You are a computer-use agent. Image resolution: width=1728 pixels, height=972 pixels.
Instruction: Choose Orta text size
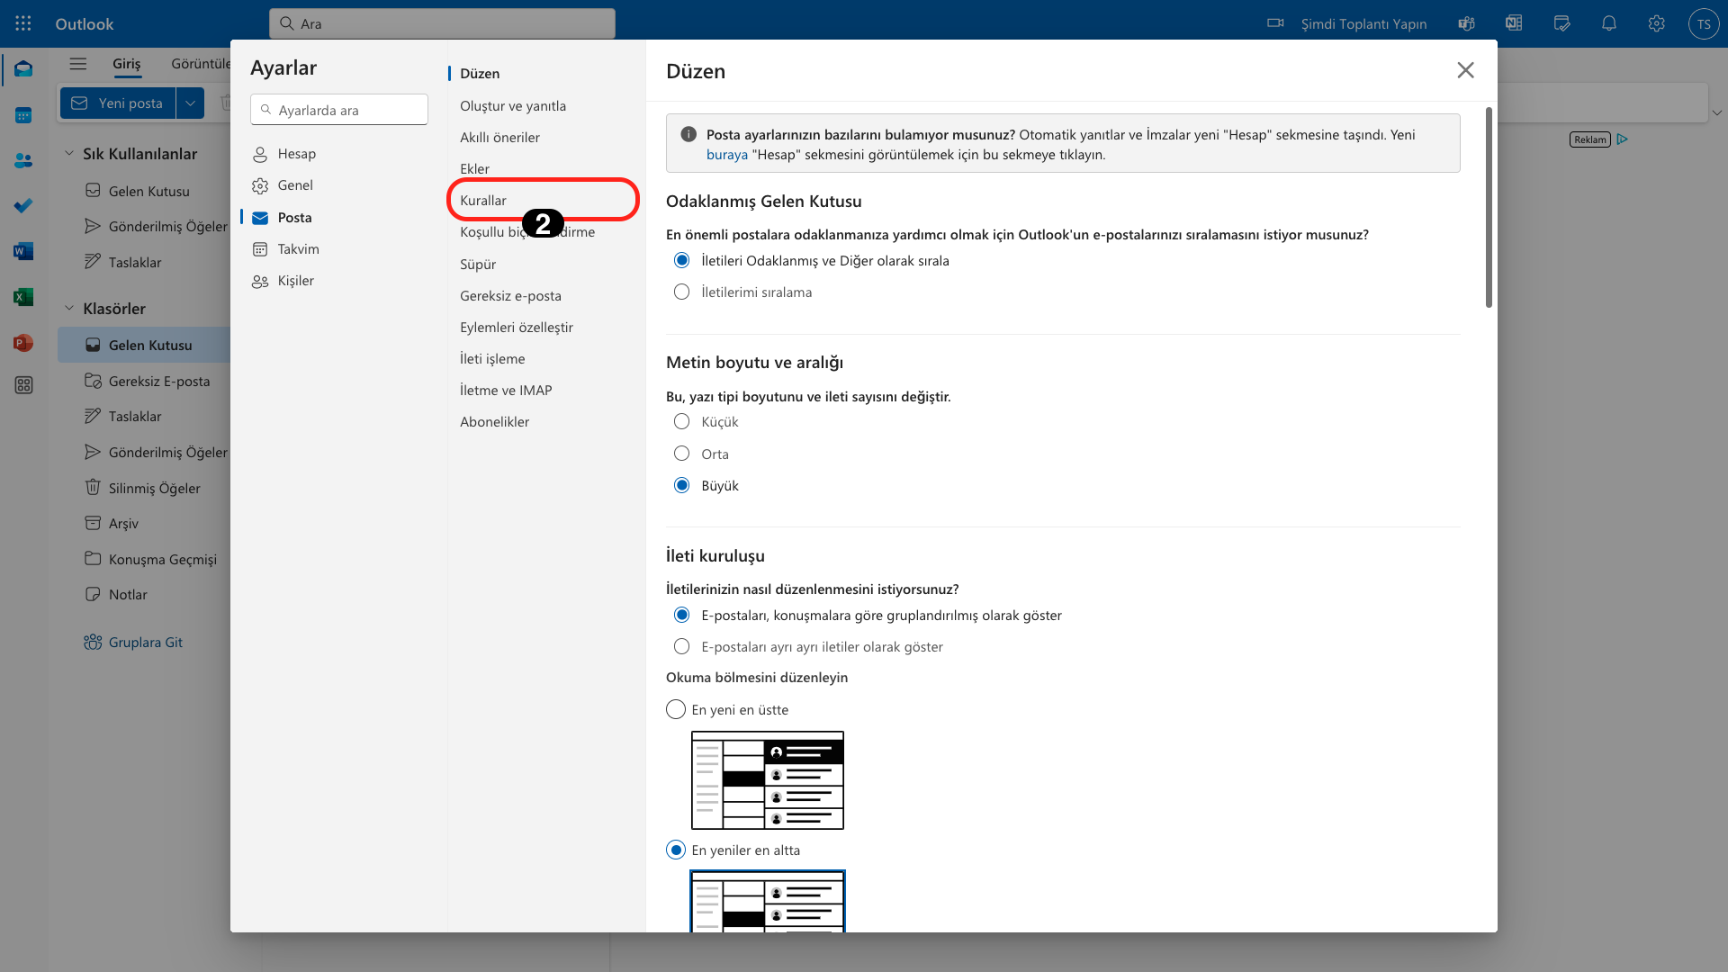click(x=682, y=454)
